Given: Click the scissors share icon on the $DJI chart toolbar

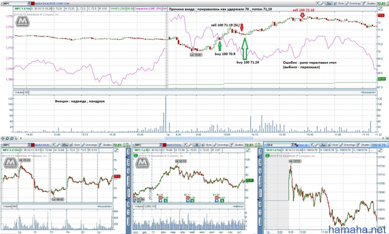Looking at the screenshot, I should tap(312, 145).
